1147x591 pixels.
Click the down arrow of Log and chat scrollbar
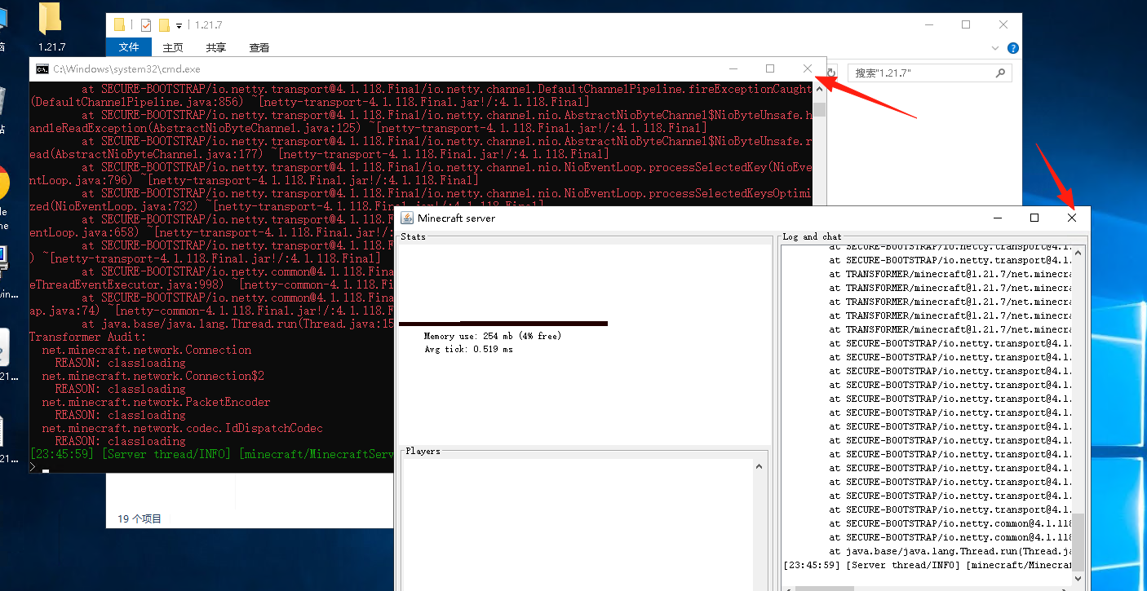click(x=1078, y=578)
